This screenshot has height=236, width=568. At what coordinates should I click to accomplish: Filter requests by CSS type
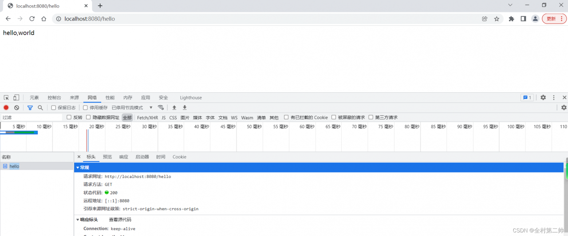click(x=173, y=118)
